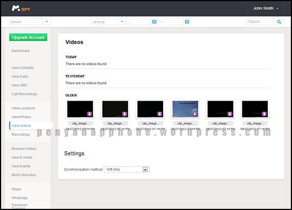This screenshot has width=292, height=210.
Task: Open Skype tracking section
Action: 17,189
